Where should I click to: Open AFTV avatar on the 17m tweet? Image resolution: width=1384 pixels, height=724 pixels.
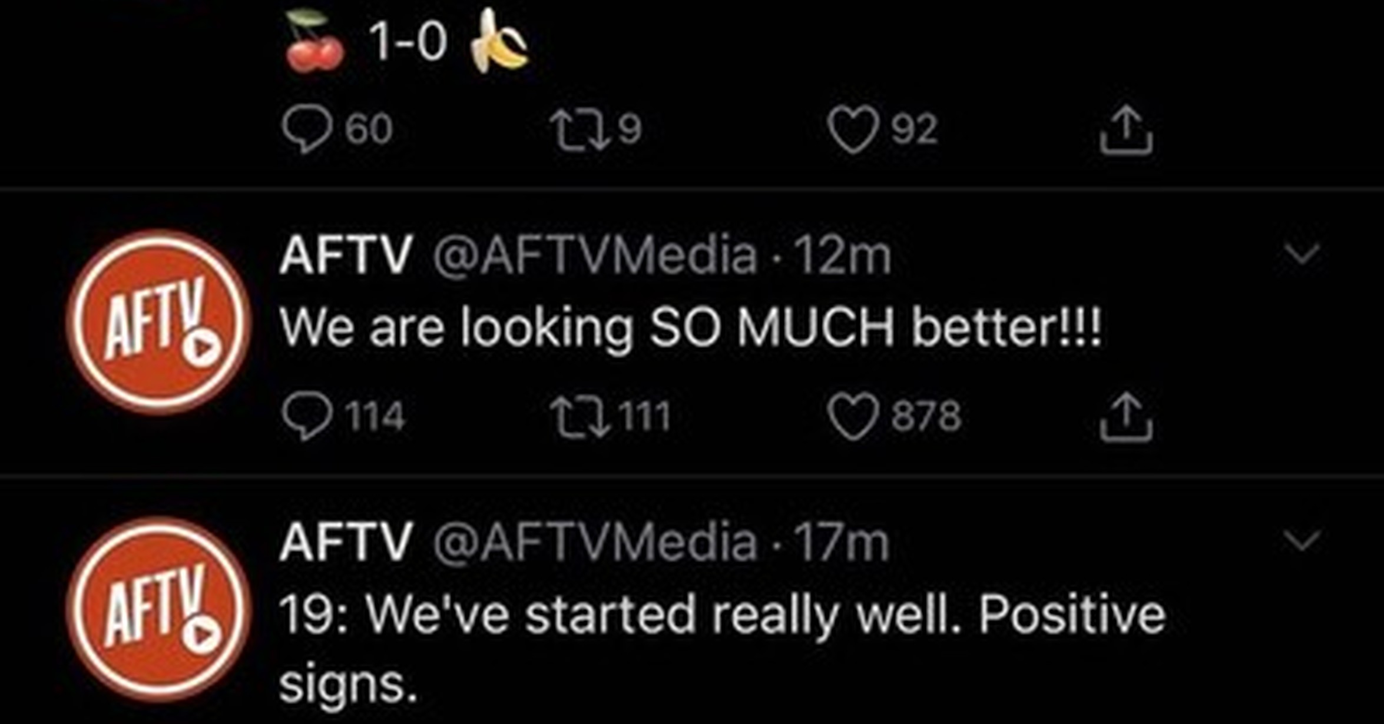[x=158, y=609]
